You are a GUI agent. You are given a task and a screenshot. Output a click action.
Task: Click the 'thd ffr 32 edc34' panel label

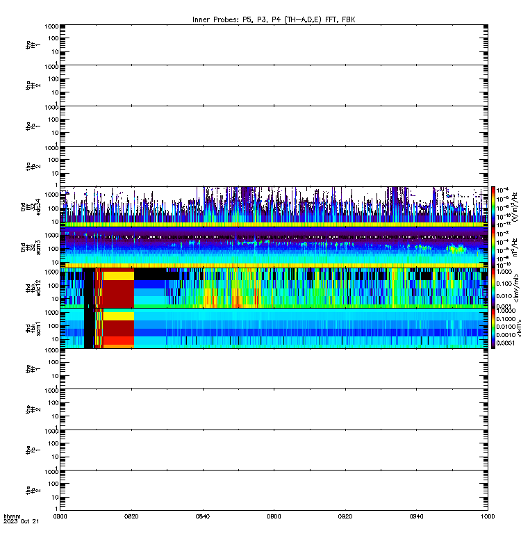click(x=31, y=206)
